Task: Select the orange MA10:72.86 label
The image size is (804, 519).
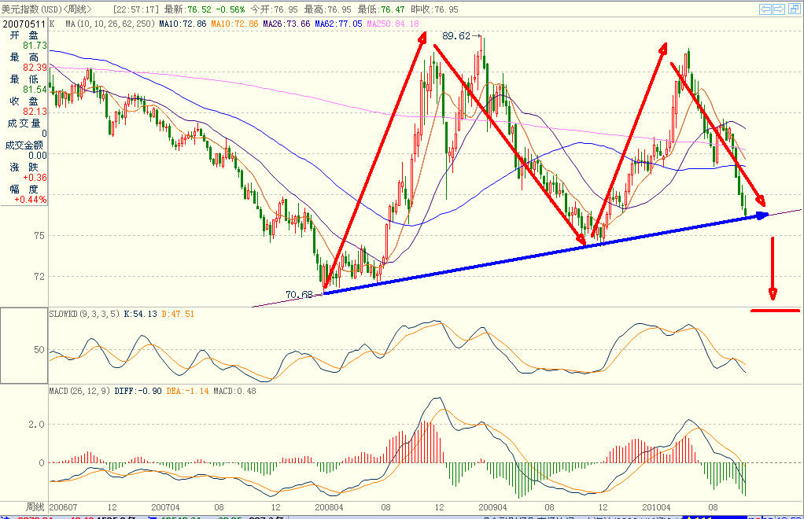Action: 235,24
